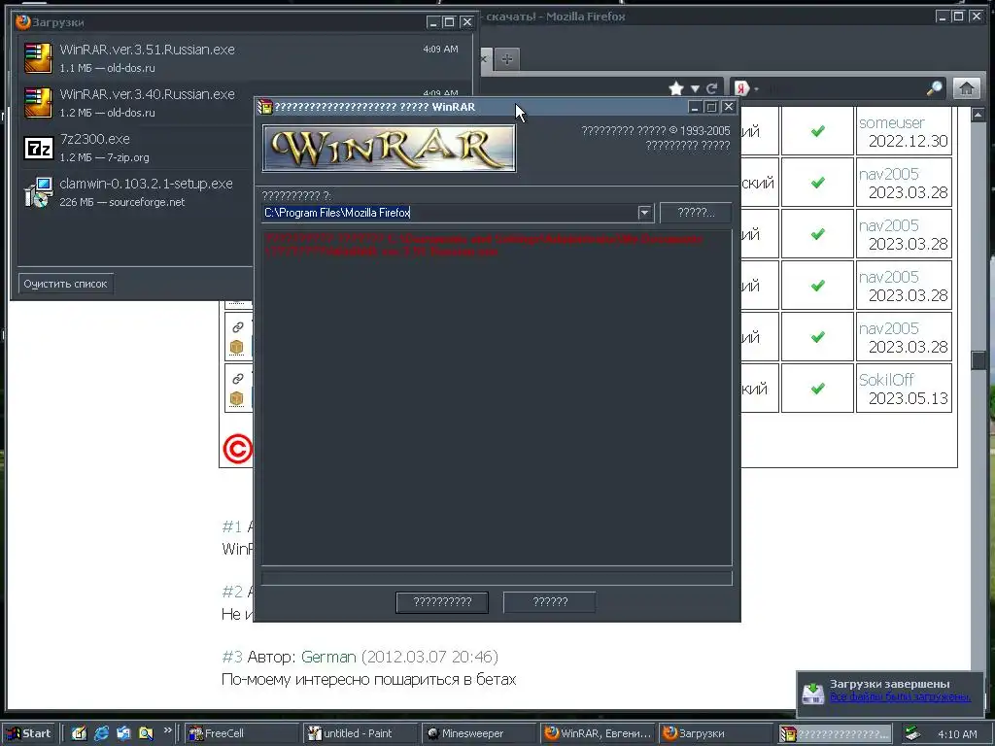Click the date 2023.05.13 in the table

tap(909, 398)
